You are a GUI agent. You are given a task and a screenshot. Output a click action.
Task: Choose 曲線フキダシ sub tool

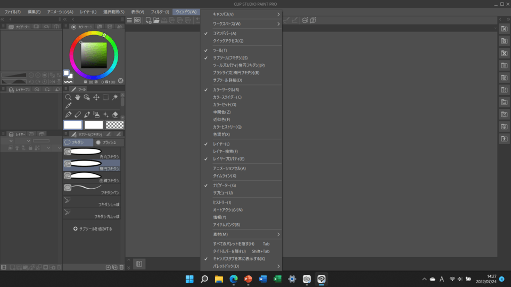[x=92, y=178]
